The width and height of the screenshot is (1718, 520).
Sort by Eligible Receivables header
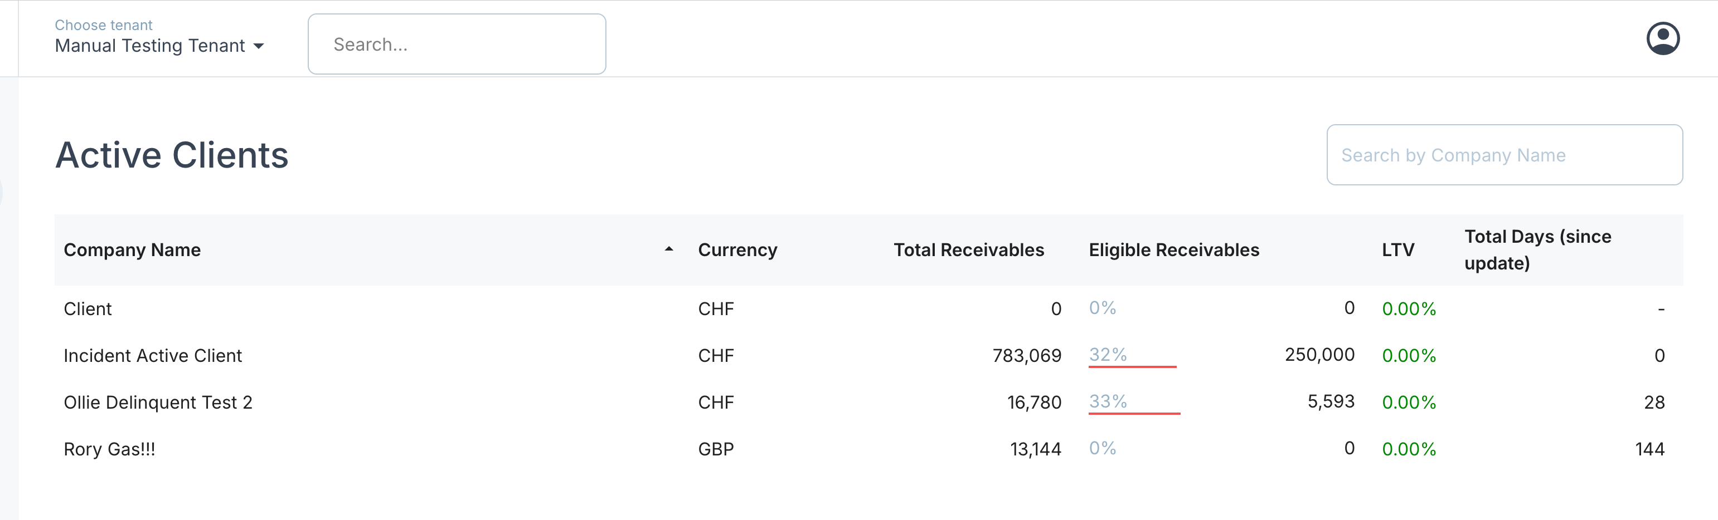[1173, 249]
